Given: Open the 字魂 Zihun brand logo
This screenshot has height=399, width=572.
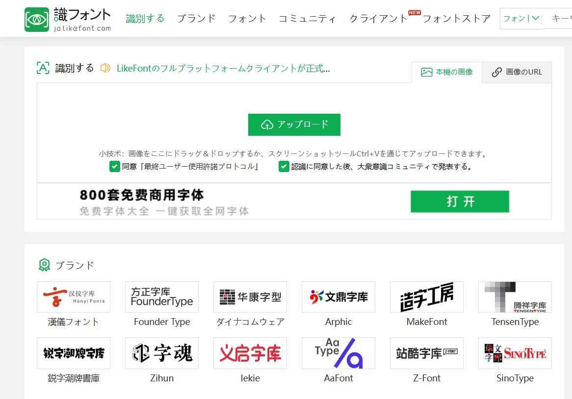Looking at the screenshot, I should [x=162, y=353].
